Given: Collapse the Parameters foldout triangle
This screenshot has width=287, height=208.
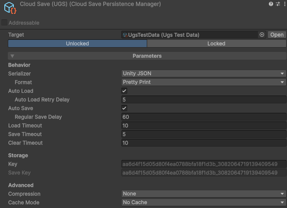Looking at the screenshot, I should [12, 56].
